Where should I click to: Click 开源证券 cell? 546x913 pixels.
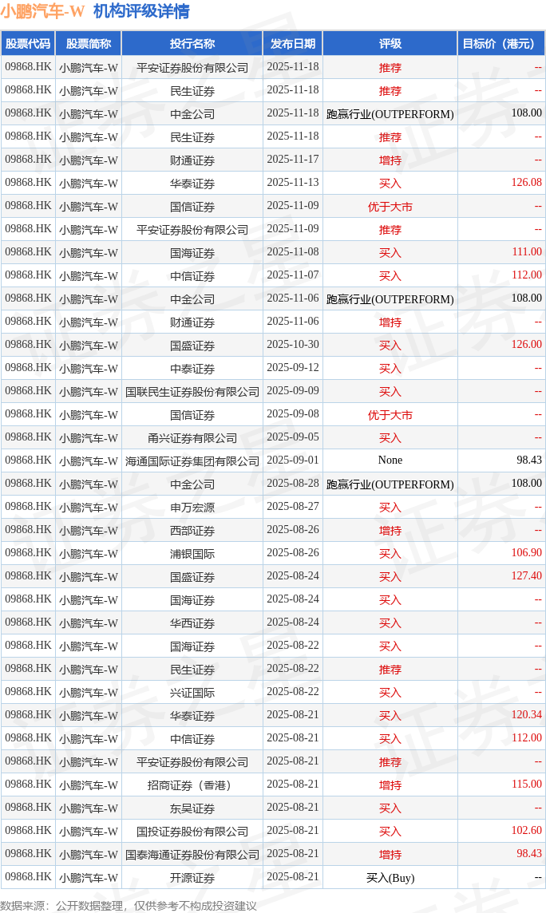tap(192, 877)
